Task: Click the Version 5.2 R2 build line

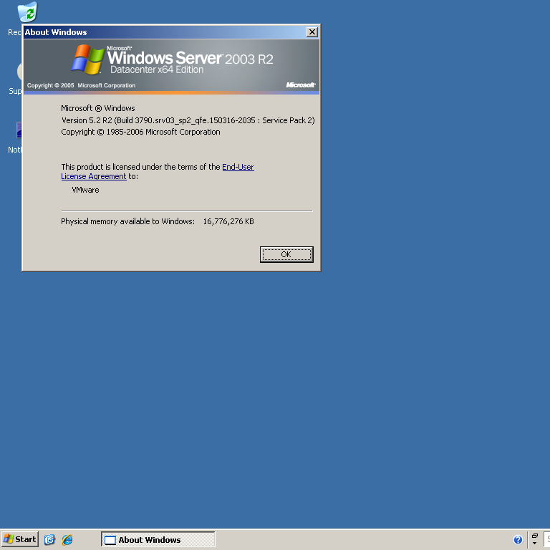Action: coord(188,120)
